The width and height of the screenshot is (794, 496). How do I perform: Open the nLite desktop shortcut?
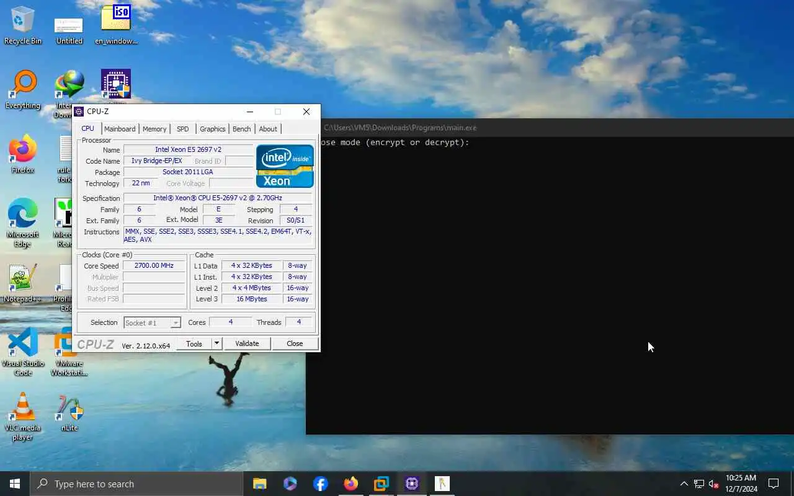(x=69, y=412)
